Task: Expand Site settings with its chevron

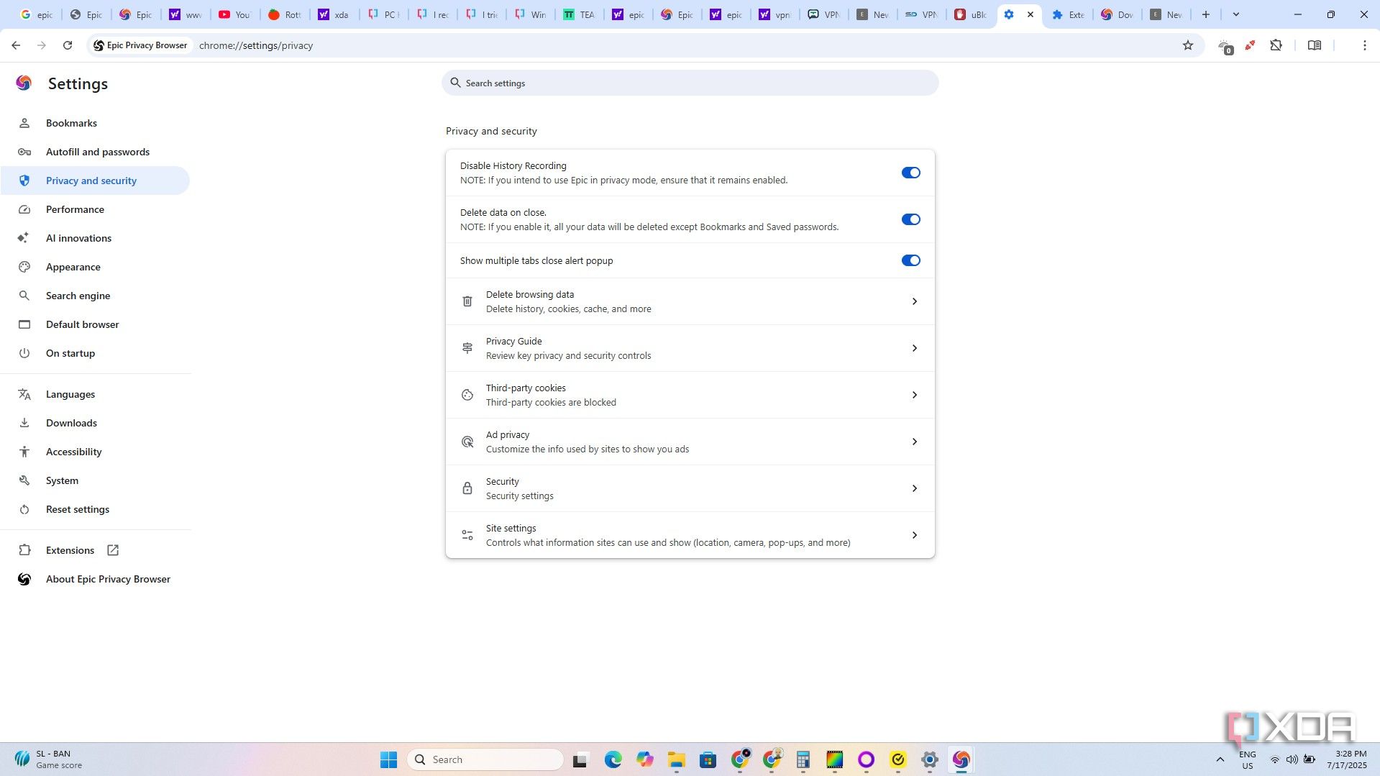Action: [915, 535]
